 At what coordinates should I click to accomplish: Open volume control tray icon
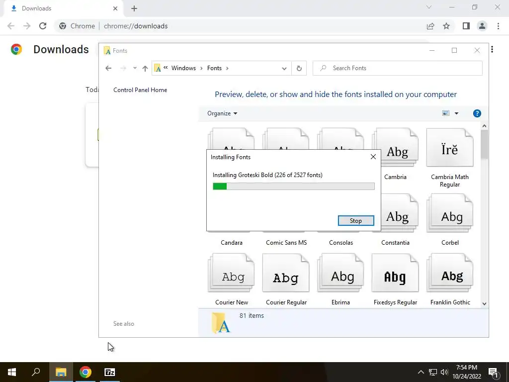point(444,372)
